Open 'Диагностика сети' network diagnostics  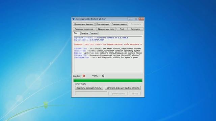pos(106,29)
